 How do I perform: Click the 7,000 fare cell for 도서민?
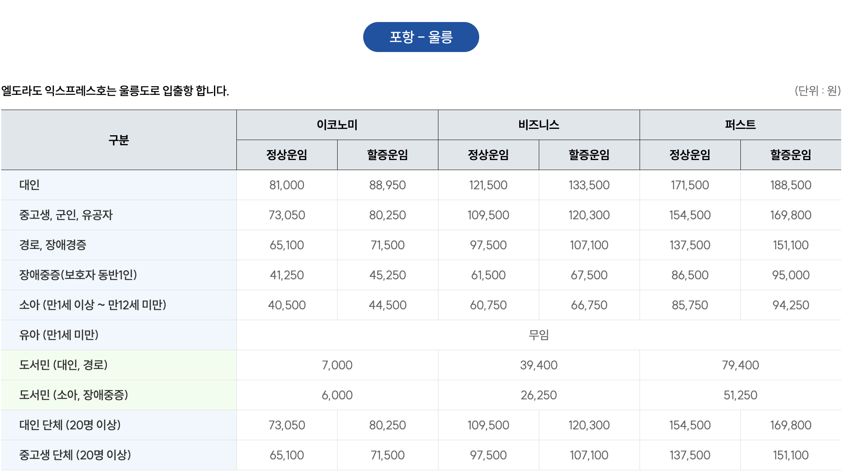pos(337,365)
